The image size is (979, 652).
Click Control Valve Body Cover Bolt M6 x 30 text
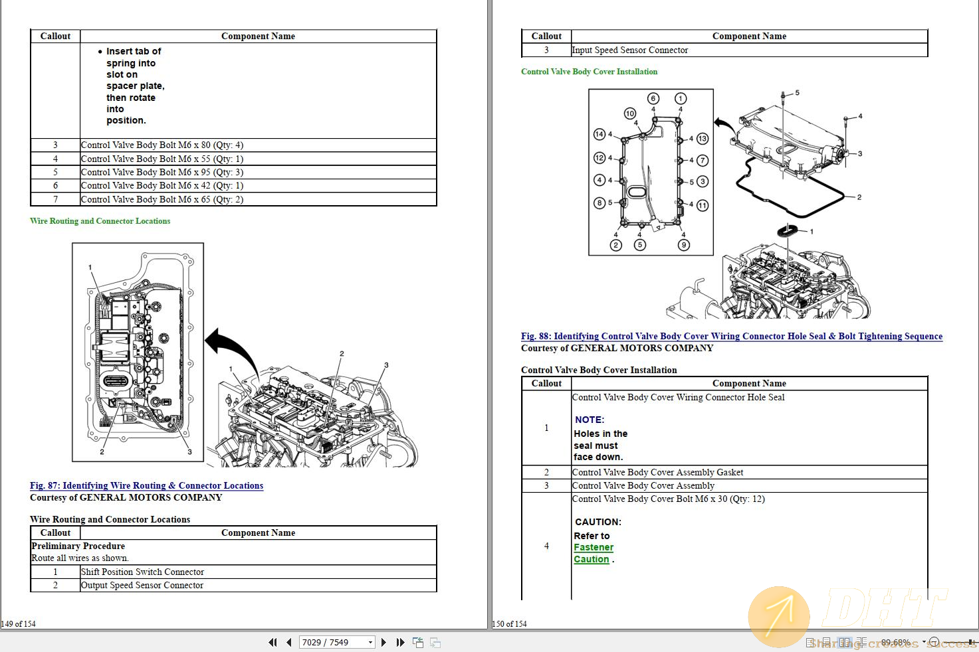668,499
